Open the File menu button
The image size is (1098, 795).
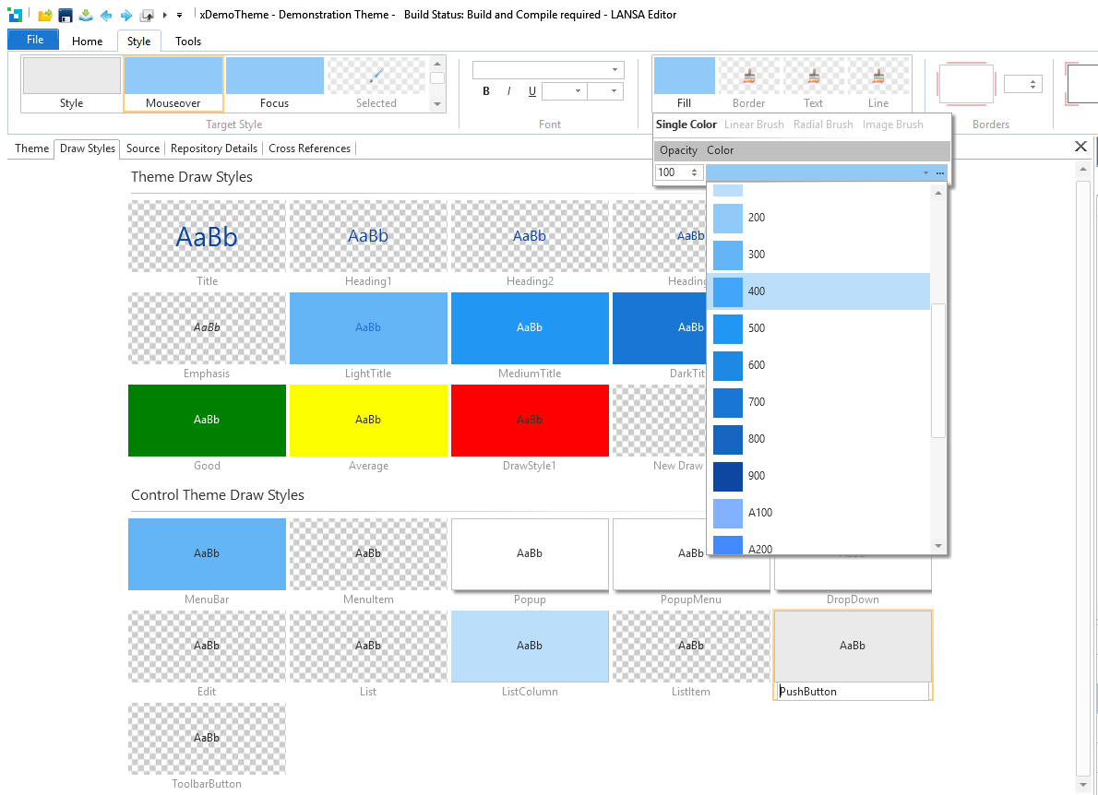(x=34, y=40)
